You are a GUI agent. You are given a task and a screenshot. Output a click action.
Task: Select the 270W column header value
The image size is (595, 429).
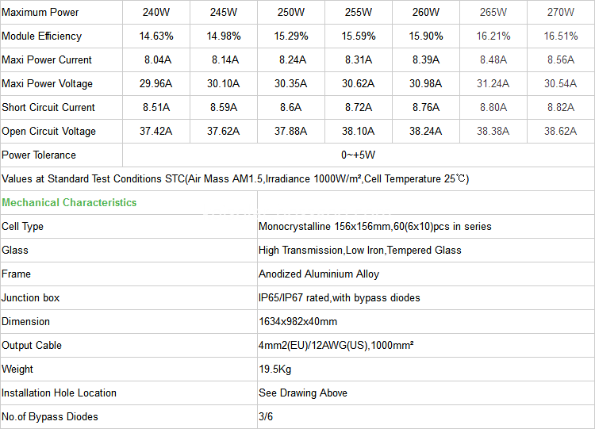[560, 12]
